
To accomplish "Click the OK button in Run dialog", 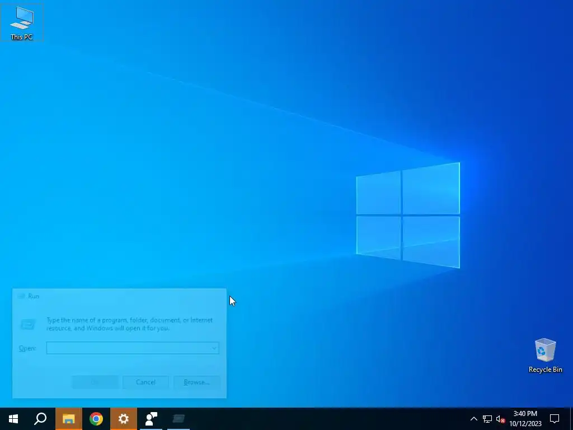I will click(95, 382).
